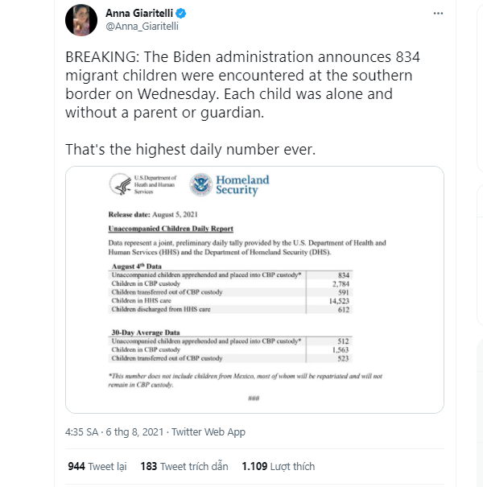Click the blue verified badge icon

181,14
